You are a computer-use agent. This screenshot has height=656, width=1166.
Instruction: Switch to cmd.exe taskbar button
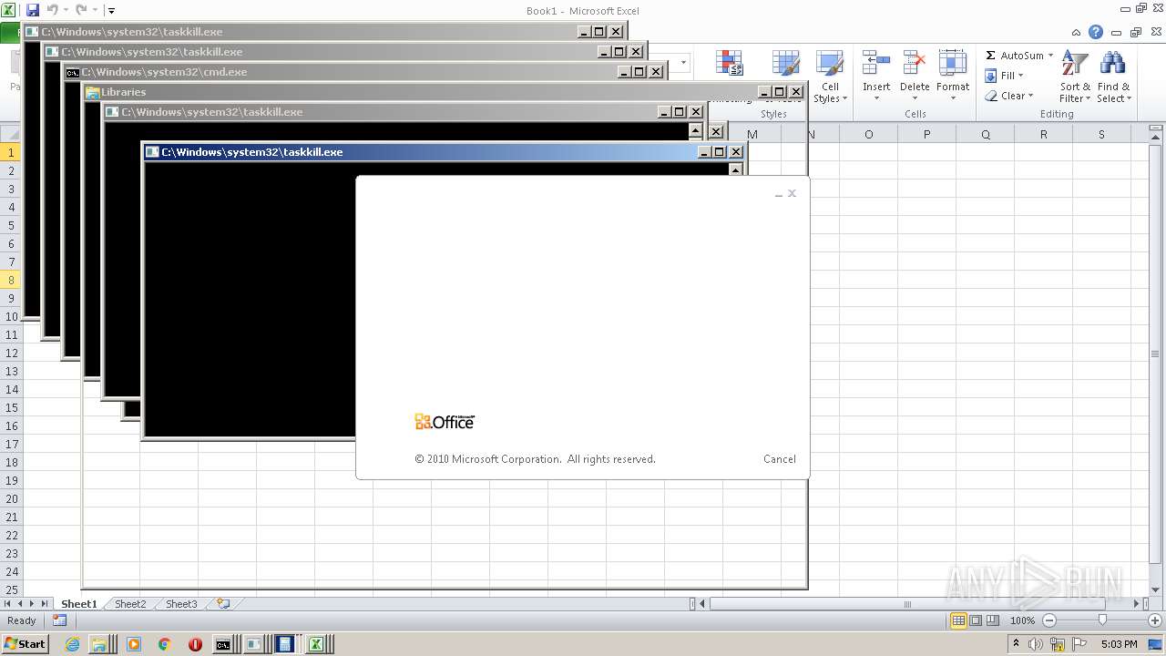tap(223, 644)
